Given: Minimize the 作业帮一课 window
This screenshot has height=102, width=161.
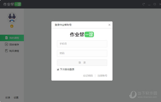Looking at the screenshot, I should [149, 5].
